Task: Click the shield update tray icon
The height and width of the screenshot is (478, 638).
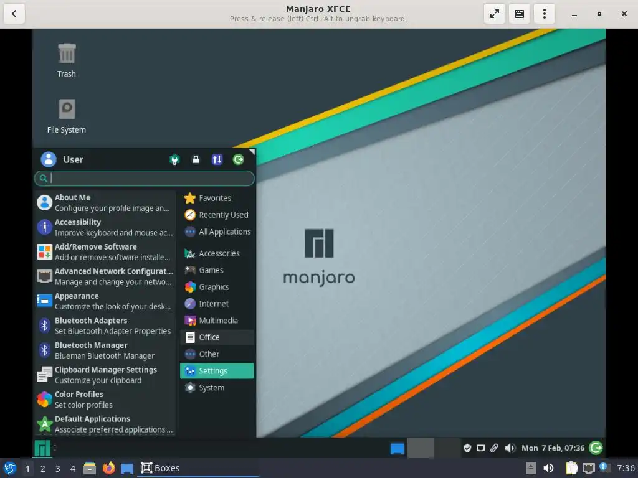Action: [467, 448]
